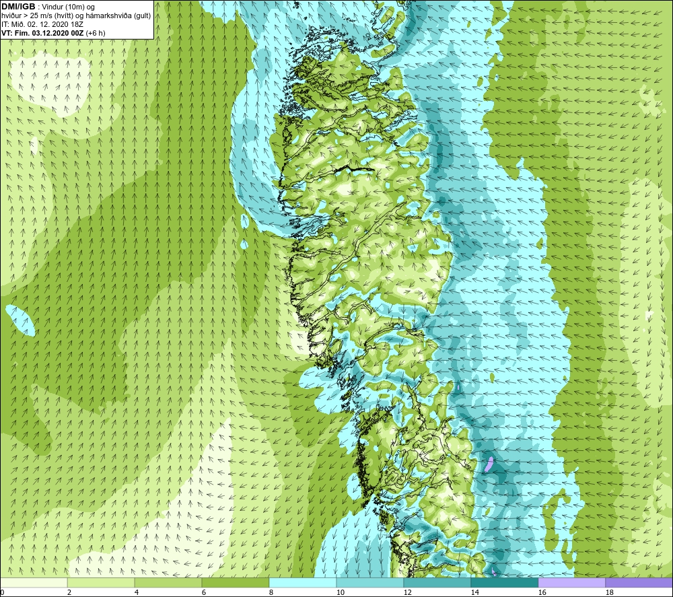
Task: Click the scale label '8'
Action: pyautogui.click(x=271, y=593)
